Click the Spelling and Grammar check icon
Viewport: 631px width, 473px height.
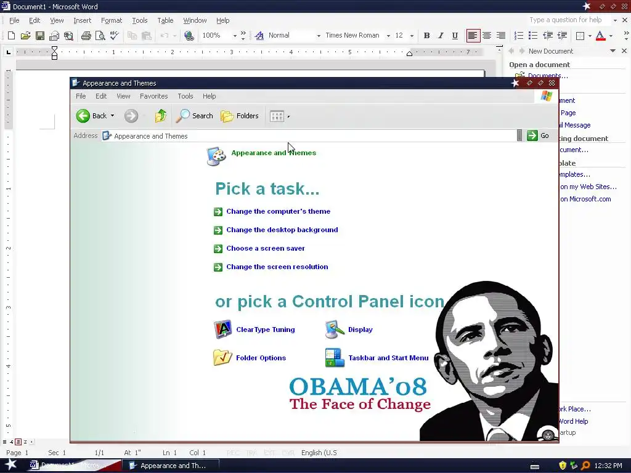pos(114,36)
